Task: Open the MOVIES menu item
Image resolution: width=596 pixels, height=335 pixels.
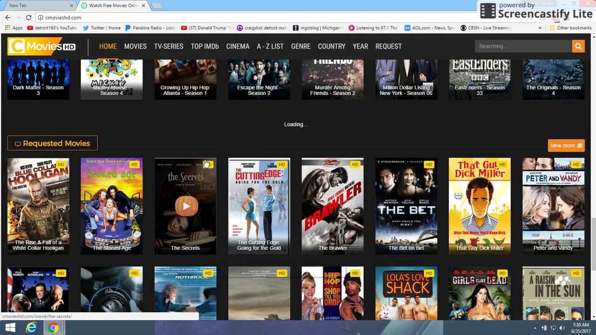Action: (135, 46)
